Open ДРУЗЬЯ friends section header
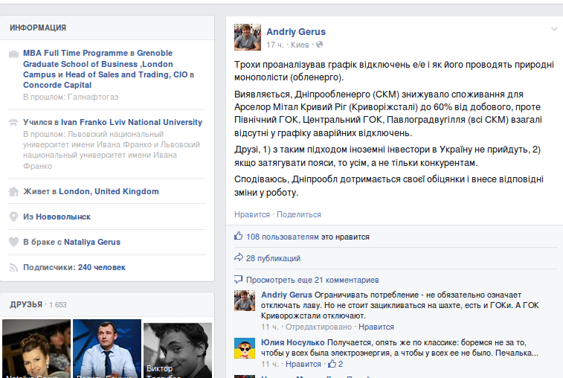 26,304
